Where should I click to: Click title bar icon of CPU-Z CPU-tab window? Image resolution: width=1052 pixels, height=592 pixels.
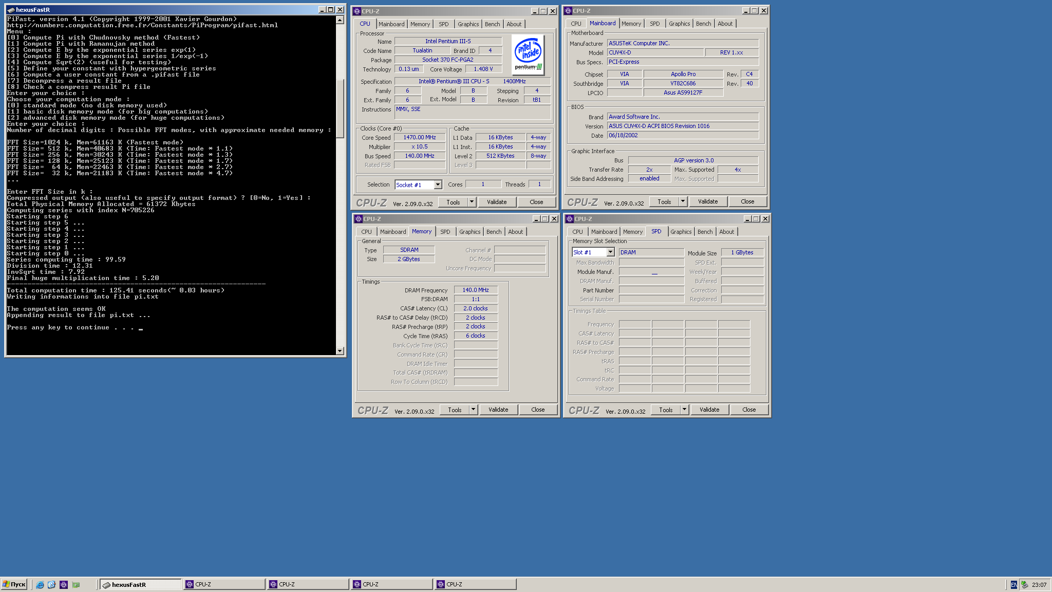[357, 11]
